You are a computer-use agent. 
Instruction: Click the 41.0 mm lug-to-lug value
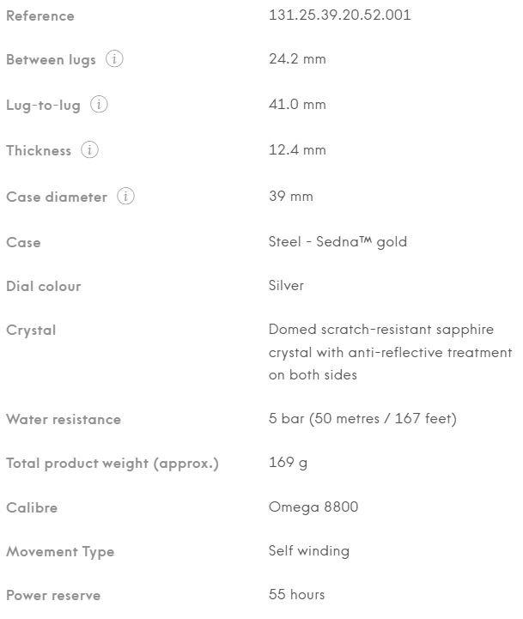tap(297, 105)
